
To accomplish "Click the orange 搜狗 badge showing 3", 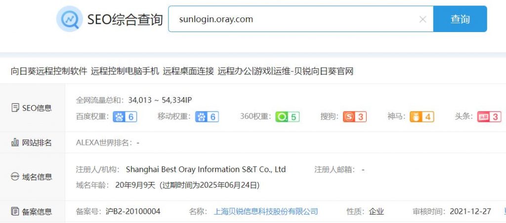I will point(355,116).
